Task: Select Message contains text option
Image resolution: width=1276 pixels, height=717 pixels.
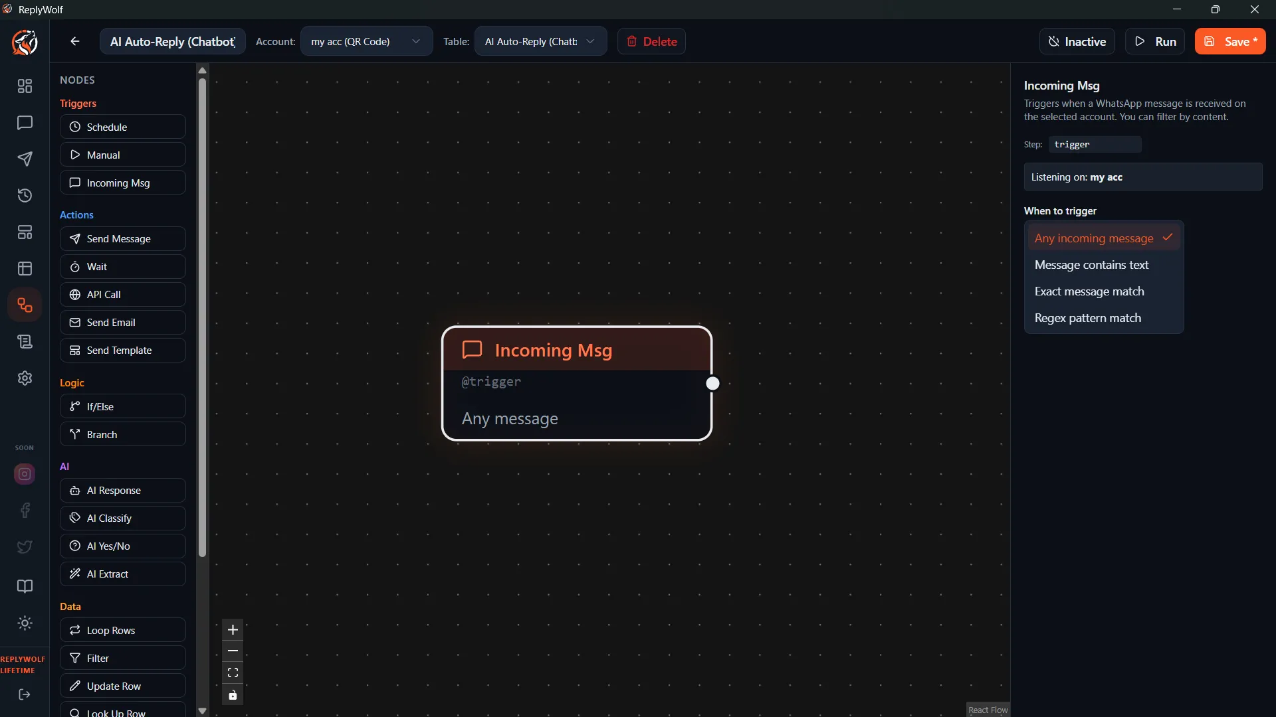Action: pyautogui.click(x=1103, y=265)
